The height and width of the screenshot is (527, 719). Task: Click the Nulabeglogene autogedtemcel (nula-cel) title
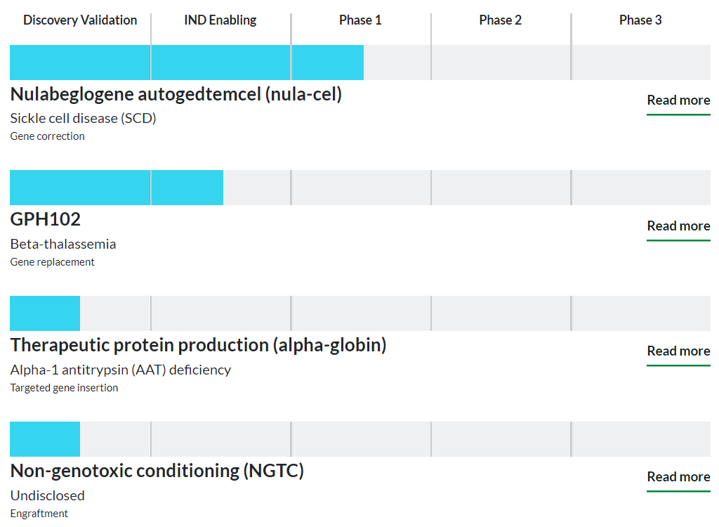click(176, 94)
